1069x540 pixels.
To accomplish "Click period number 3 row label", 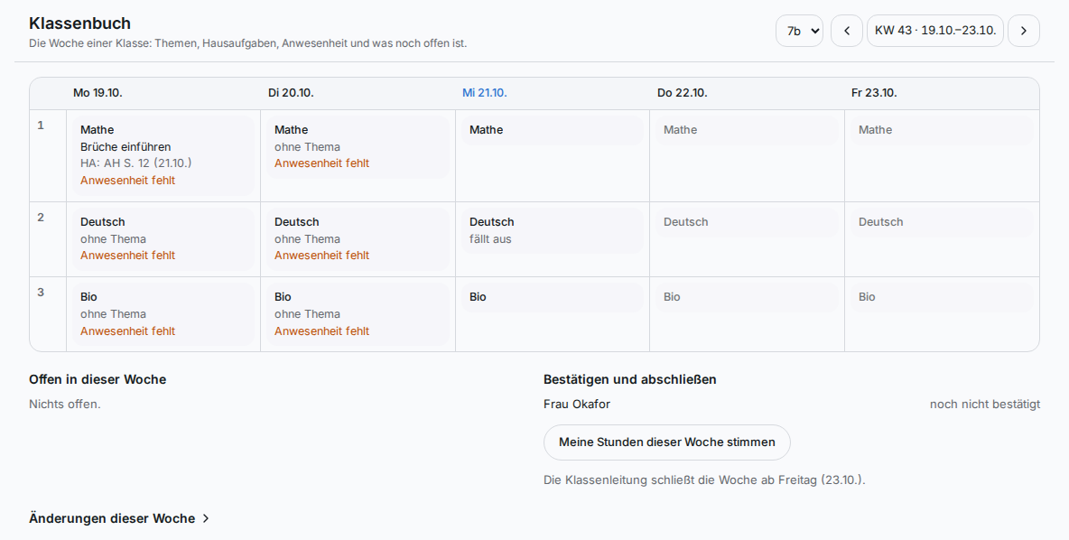I will [x=41, y=293].
